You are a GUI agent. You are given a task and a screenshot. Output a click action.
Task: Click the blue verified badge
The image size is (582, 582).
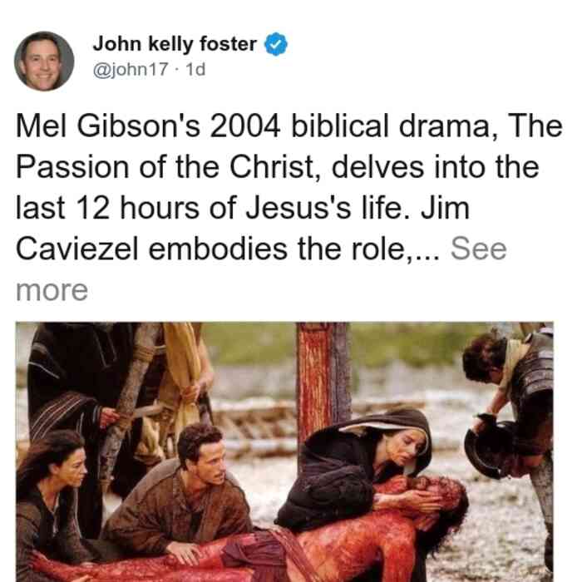click(276, 44)
